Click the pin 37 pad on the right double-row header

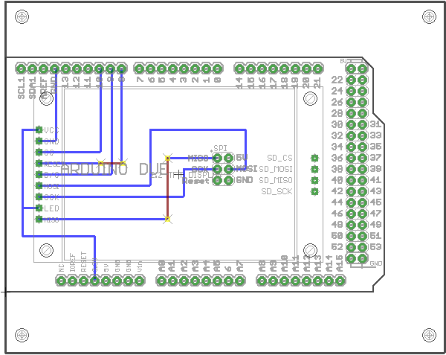point(363,158)
